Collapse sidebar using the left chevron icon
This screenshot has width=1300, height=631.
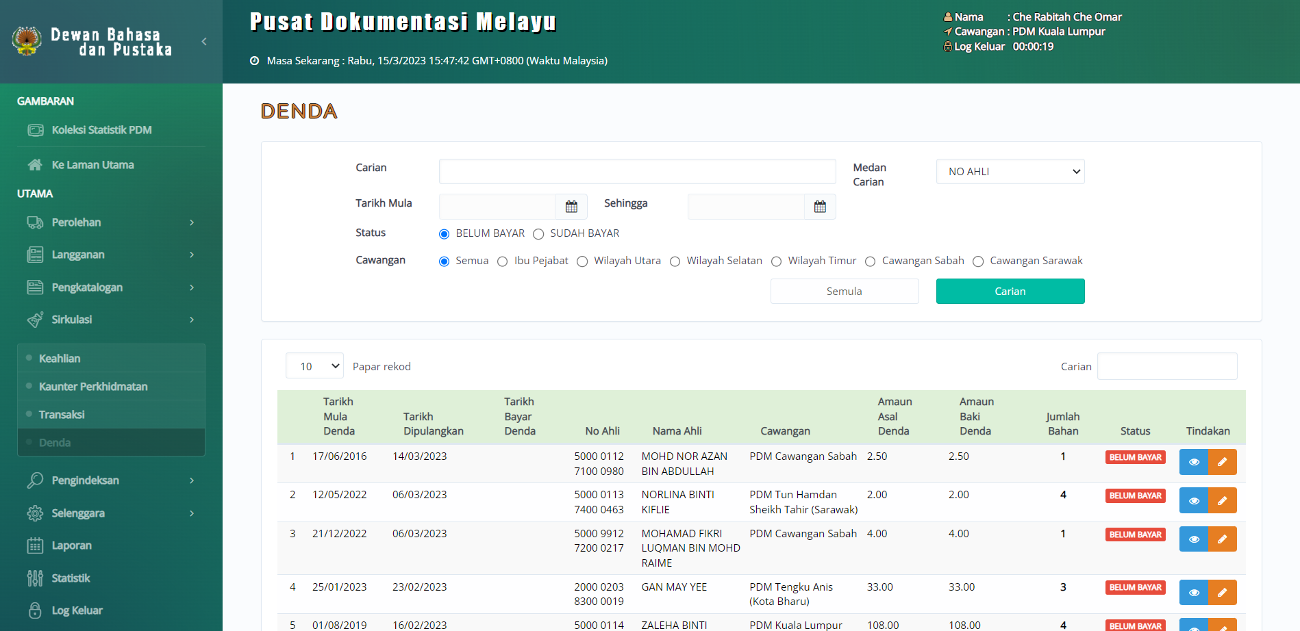[204, 42]
